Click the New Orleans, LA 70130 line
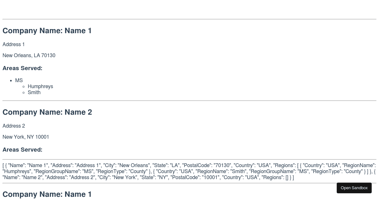The height and width of the screenshot is (199, 379). pos(29,56)
